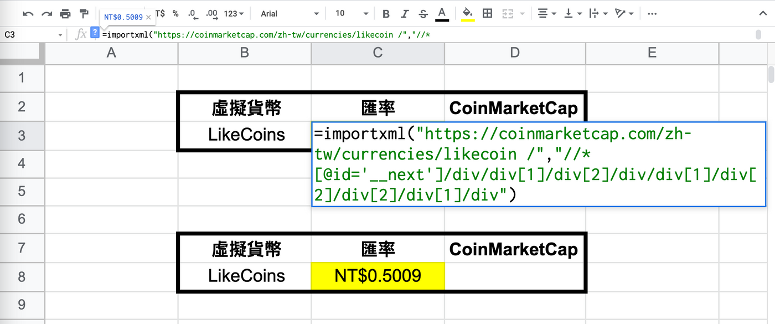Decrease decimal places

coord(192,13)
